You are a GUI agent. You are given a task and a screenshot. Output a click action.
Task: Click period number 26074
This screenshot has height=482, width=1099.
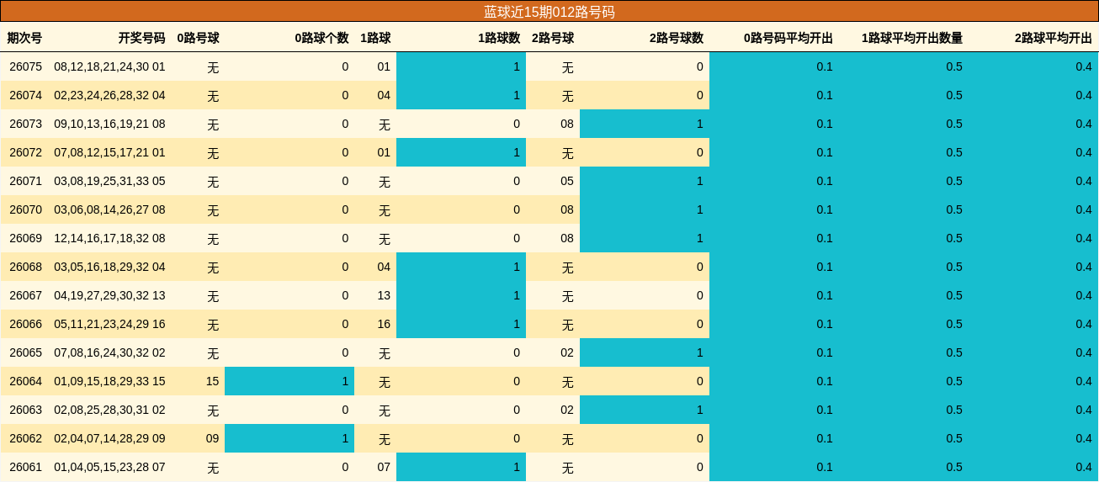25,95
